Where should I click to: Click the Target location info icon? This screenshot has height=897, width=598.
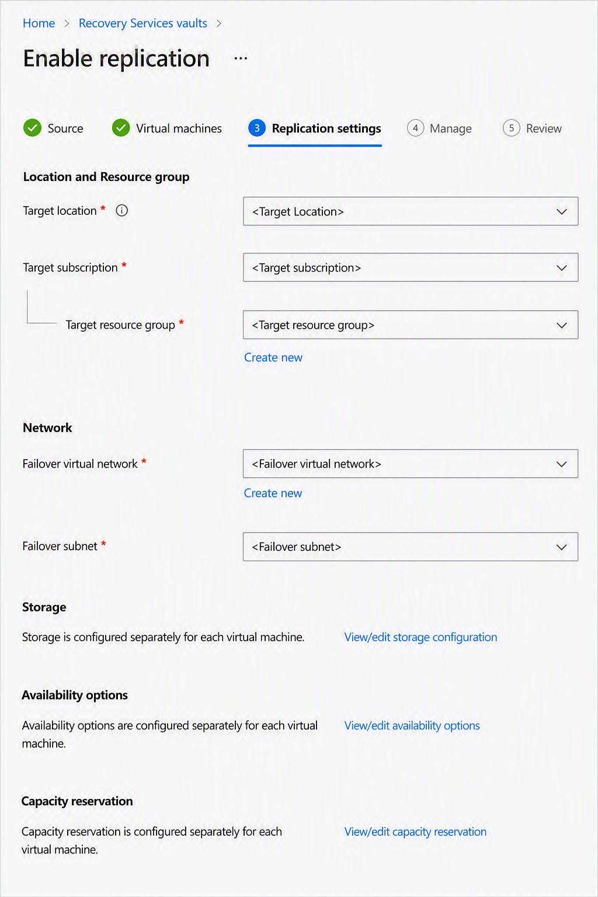121,211
